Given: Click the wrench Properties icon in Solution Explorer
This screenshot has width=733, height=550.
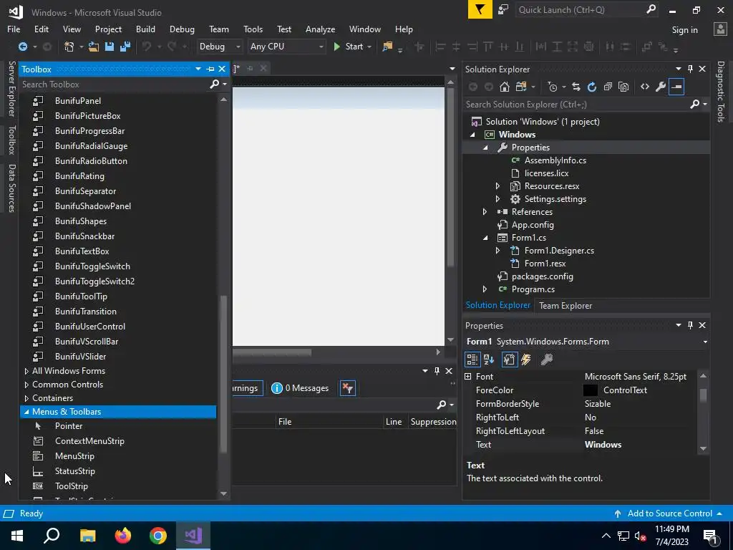Looking at the screenshot, I should (x=661, y=87).
